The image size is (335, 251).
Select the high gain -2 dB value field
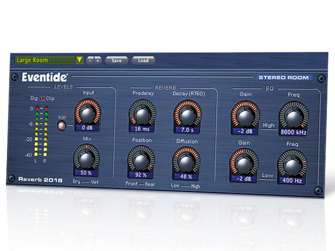click(x=245, y=131)
